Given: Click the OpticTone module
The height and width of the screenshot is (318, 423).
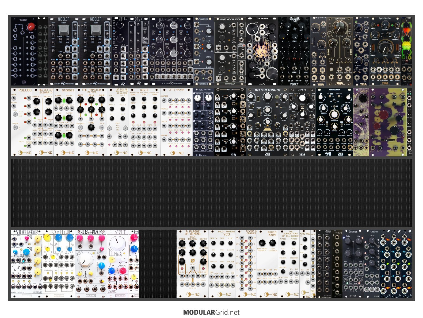Looking at the screenshot, I should (340, 51).
